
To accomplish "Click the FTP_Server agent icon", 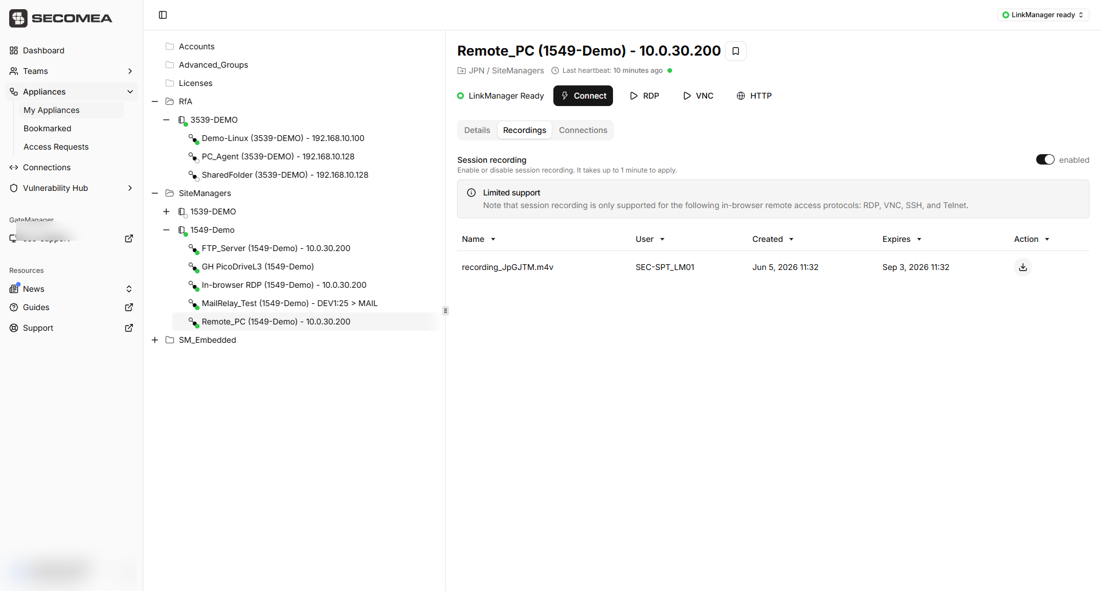I will click(194, 249).
